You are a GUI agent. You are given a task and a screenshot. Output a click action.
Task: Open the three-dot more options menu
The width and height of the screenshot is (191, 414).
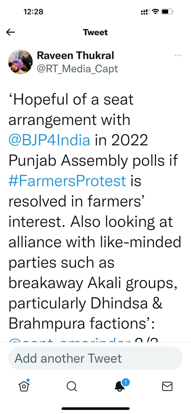click(178, 55)
